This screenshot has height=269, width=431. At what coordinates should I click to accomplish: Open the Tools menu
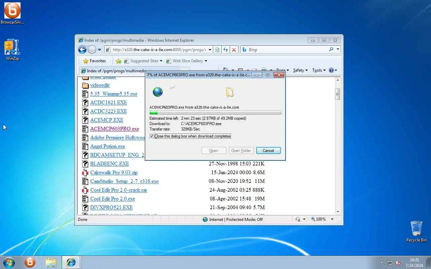tap(319, 70)
